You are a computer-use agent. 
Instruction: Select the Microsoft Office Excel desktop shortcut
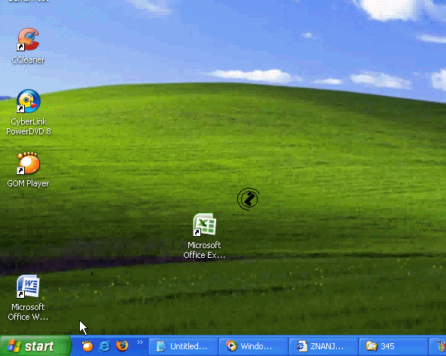(204, 236)
